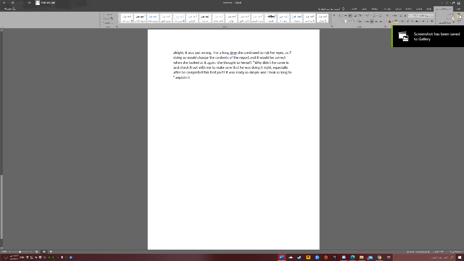Insert numbered list from ribbon
Viewport: 464px width, 261px height.
[374, 16]
